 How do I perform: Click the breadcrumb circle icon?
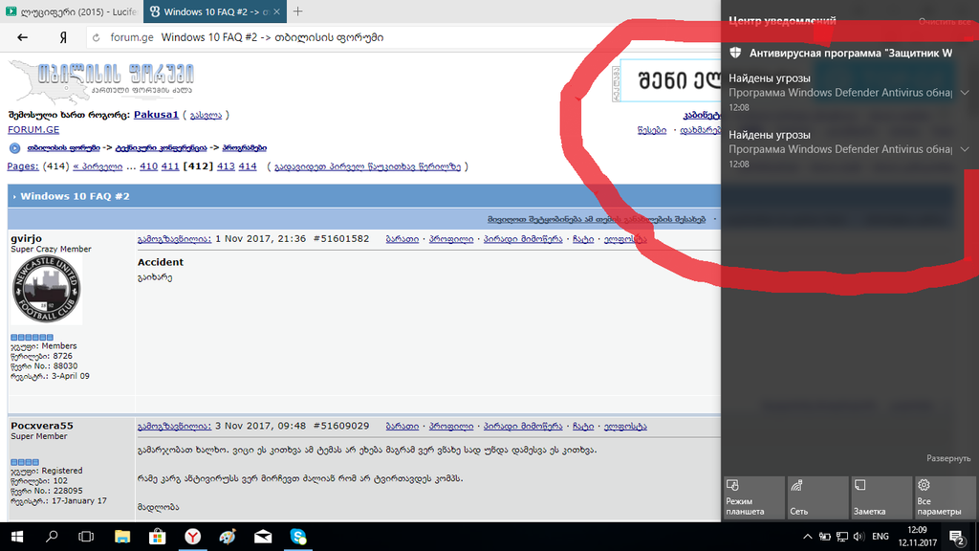coord(15,148)
